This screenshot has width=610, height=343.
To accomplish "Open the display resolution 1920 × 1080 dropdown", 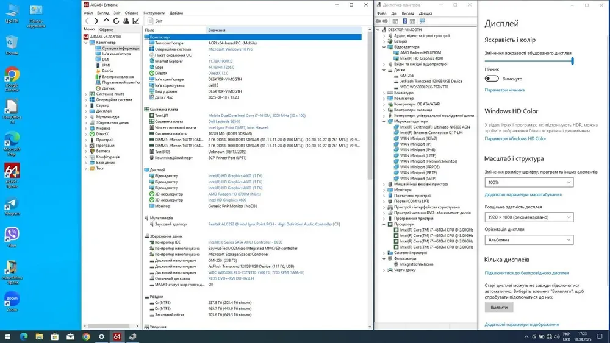I will click(x=529, y=216).
